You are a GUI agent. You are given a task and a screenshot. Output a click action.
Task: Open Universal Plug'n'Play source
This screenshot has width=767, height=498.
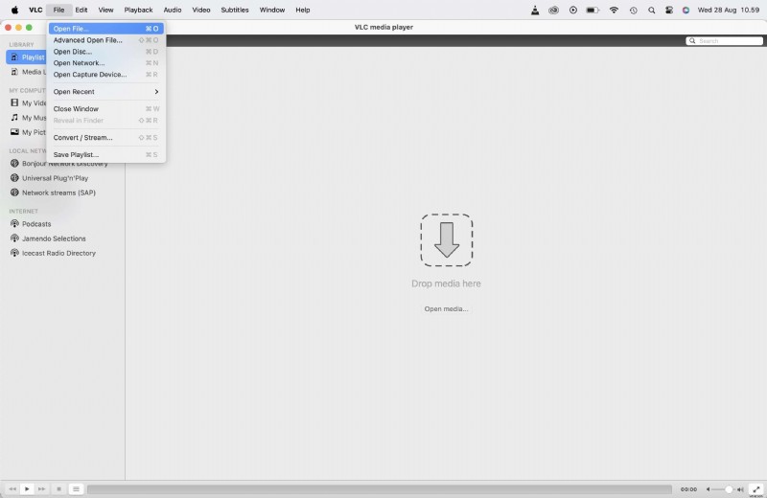pyautogui.click(x=55, y=178)
